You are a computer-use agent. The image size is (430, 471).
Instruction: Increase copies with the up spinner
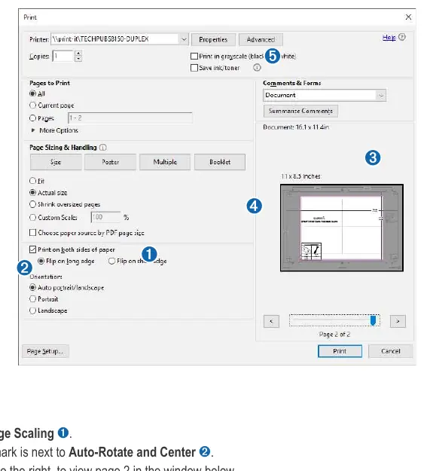[78, 54]
